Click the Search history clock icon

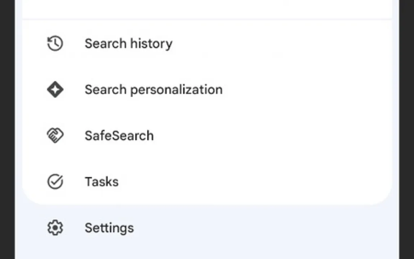tap(55, 44)
